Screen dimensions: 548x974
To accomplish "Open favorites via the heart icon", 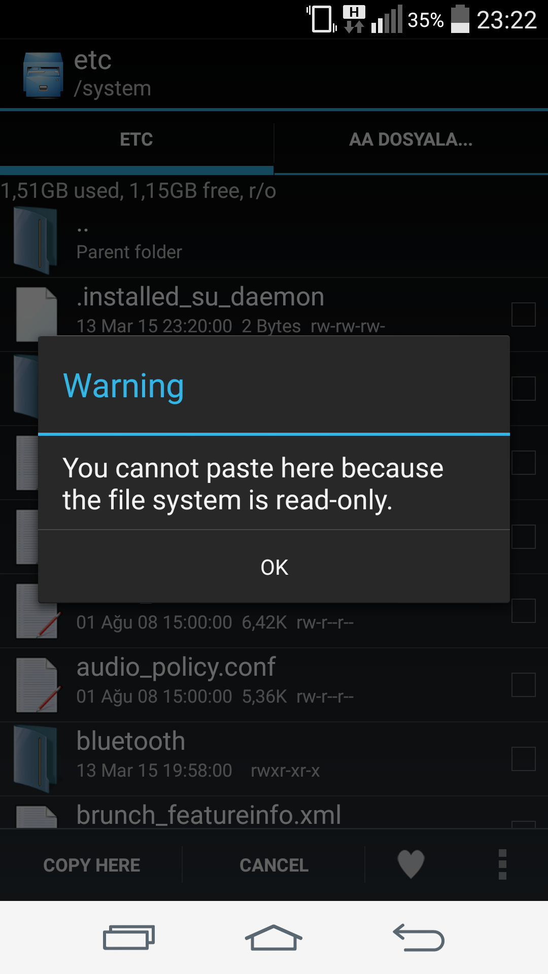I will [x=410, y=864].
